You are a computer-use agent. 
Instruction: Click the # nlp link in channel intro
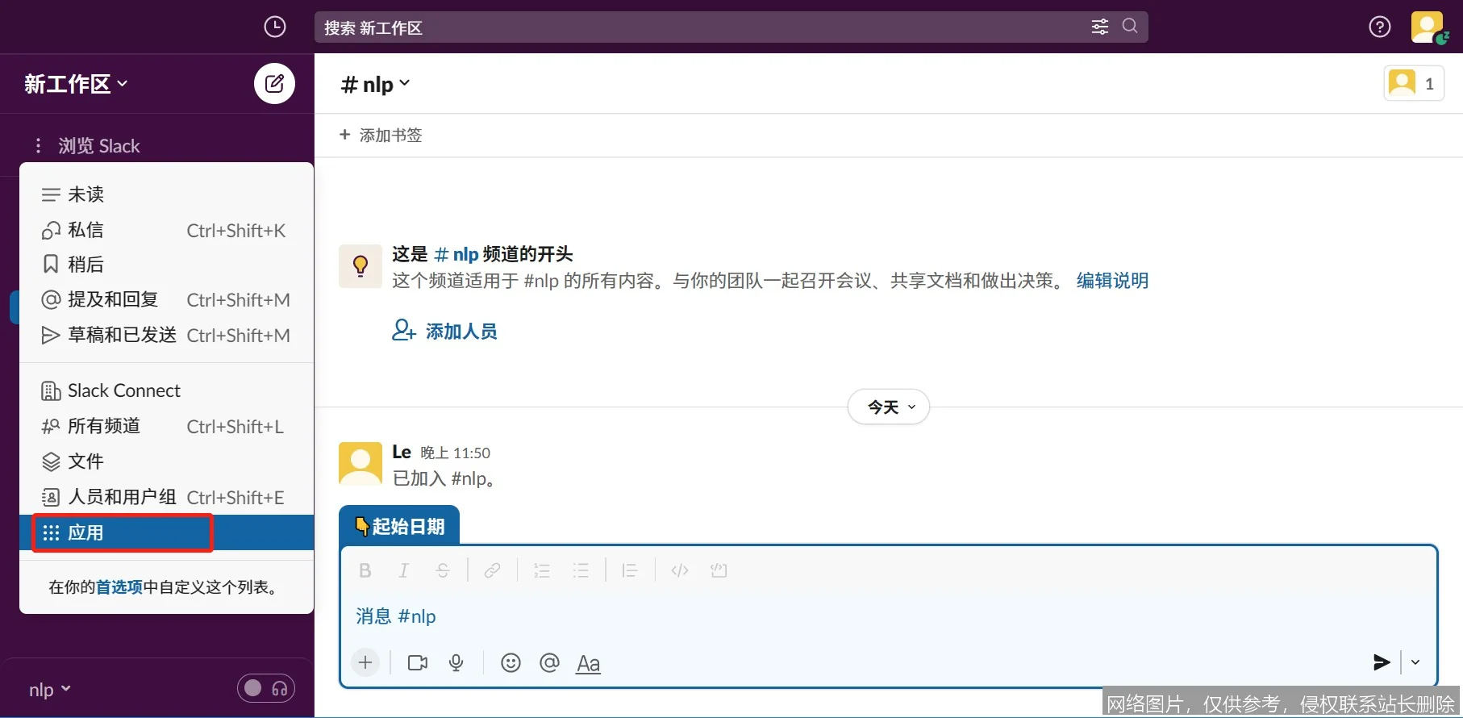pyautogui.click(x=456, y=254)
